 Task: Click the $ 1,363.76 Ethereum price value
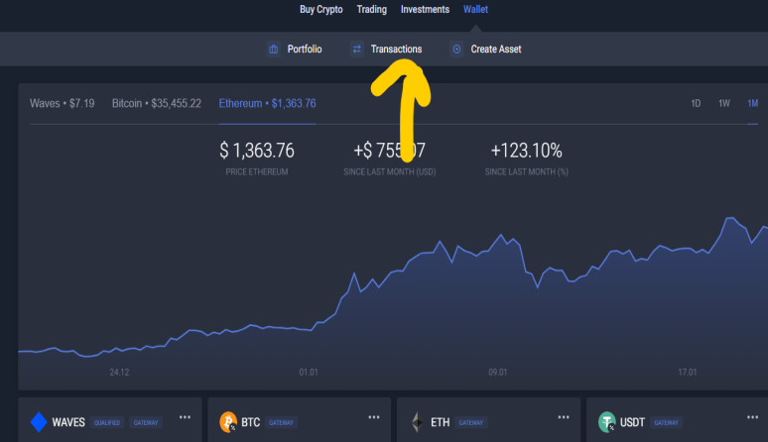257,151
